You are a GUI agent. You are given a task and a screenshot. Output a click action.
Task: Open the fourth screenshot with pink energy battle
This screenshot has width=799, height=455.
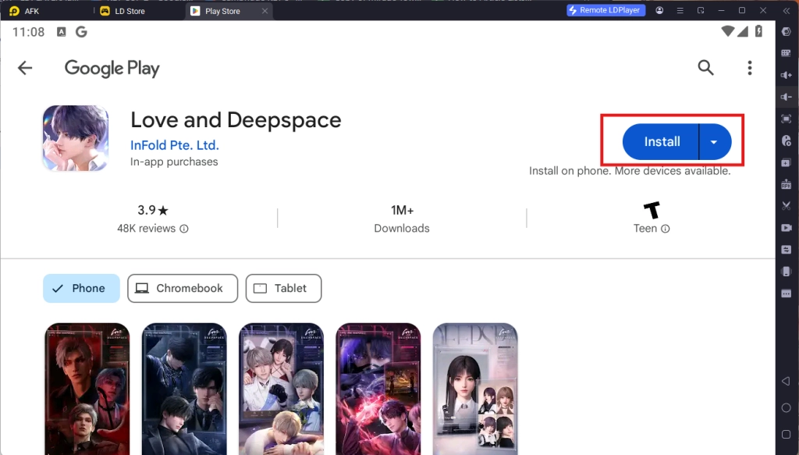click(378, 389)
